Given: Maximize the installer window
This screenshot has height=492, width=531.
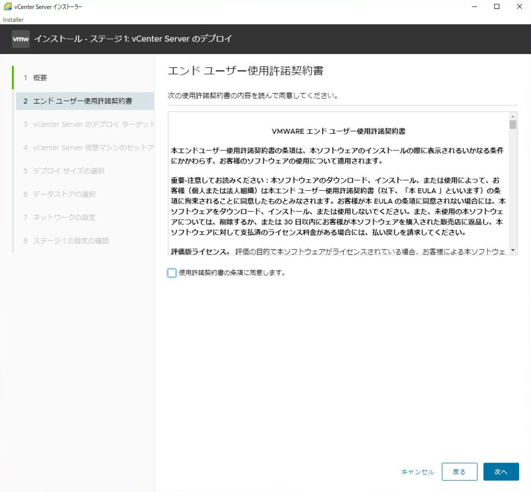Looking at the screenshot, I should (497, 6).
